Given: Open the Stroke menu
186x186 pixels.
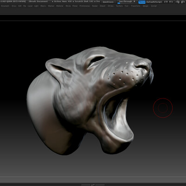Looking at the screenshot, I should pos(111,6).
